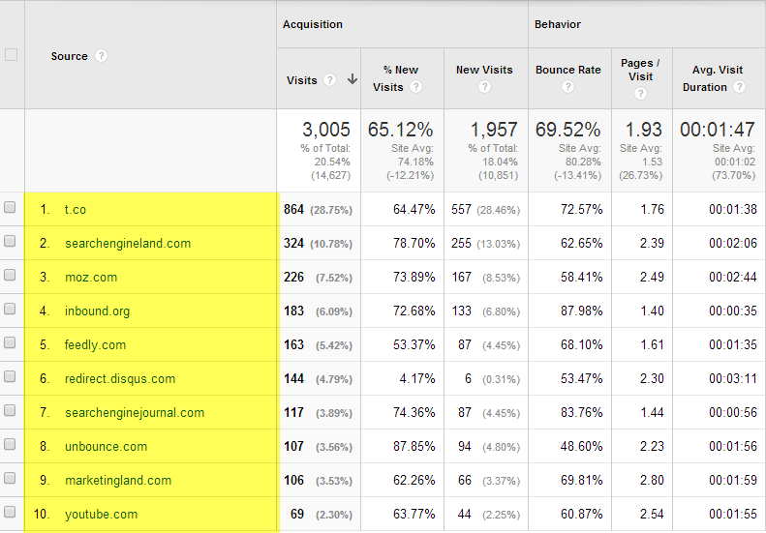Click the 58.41% bounce rate for moz.com

[x=581, y=278]
